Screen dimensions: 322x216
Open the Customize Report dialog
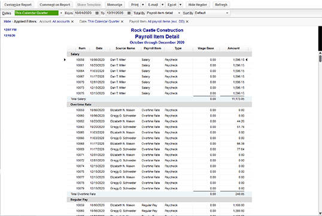18,5
